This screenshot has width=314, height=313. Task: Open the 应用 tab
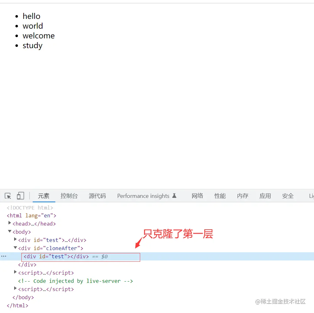[265, 196]
